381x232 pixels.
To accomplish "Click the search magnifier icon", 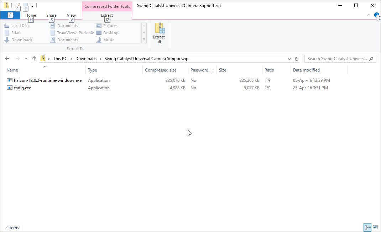I will (371, 59).
